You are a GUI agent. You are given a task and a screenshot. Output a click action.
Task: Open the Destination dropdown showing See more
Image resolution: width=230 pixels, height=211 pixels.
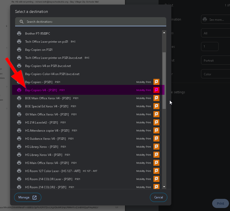[x=215, y=19]
